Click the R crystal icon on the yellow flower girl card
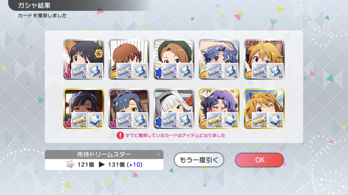The height and width of the screenshot is (195, 348). [95, 71]
